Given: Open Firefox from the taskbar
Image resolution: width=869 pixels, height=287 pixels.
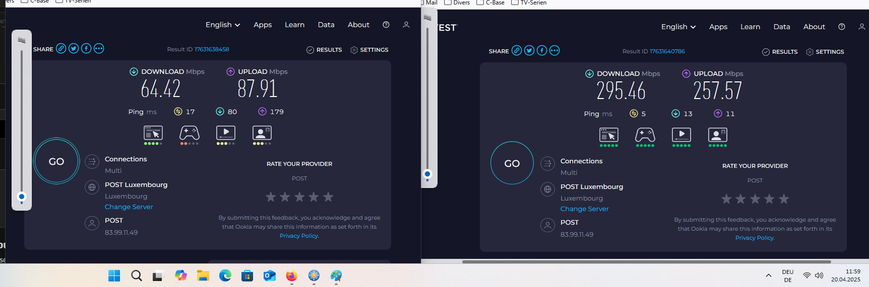Looking at the screenshot, I should (x=291, y=275).
